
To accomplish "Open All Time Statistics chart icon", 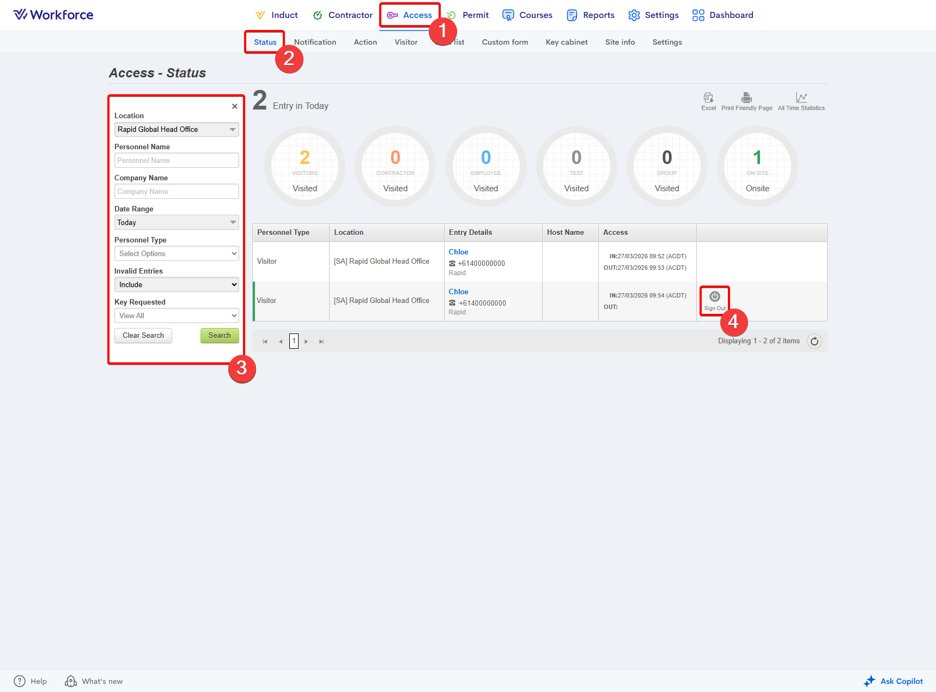I will (x=801, y=98).
